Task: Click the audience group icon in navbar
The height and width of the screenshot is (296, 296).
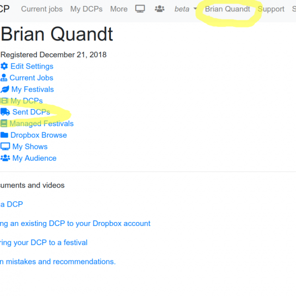Action: click(x=159, y=9)
